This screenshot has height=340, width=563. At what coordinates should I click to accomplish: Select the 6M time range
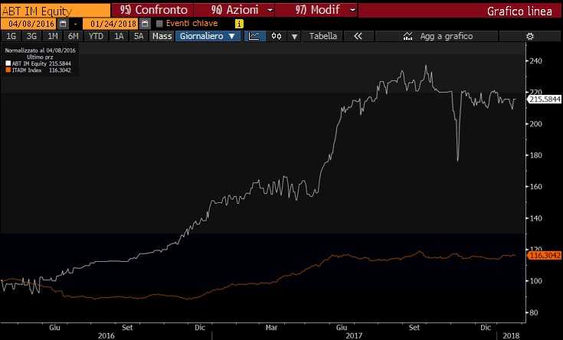(x=73, y=36)
